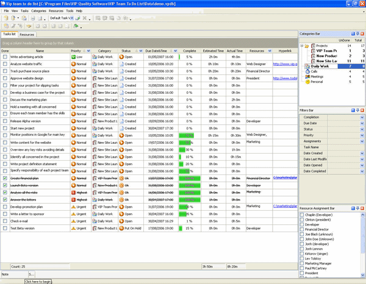
Task: Select the Daily Work category row
Action: (x=320, y=66)
